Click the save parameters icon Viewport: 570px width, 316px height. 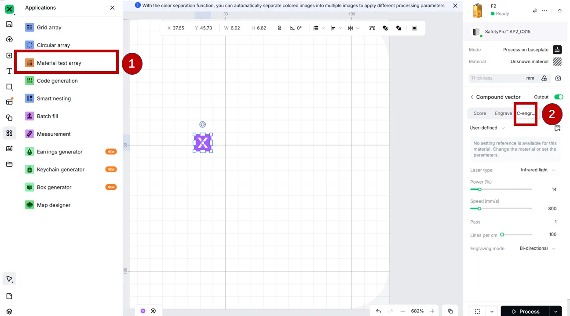(557, 128)
